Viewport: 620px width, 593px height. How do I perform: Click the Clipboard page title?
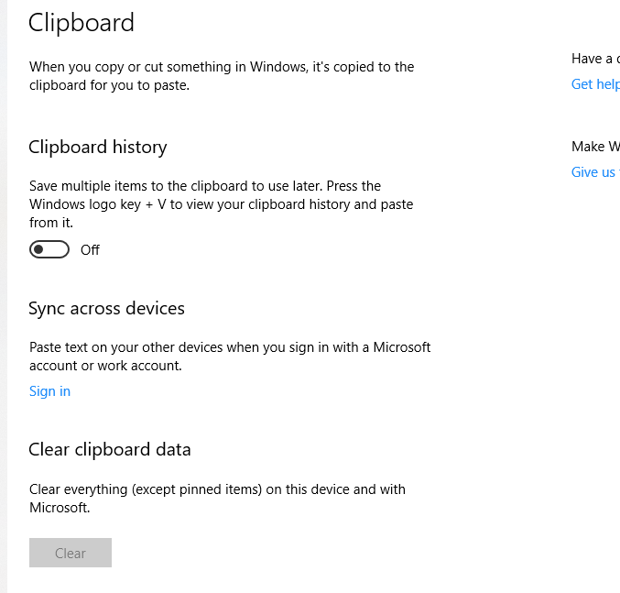(x=82, y=23)
